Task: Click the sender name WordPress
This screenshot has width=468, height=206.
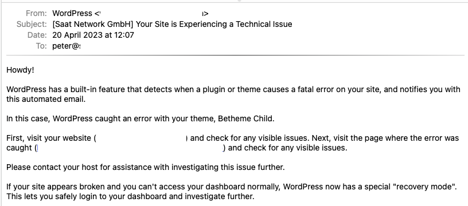Action: pyautogui.click(x=72, y=13)
